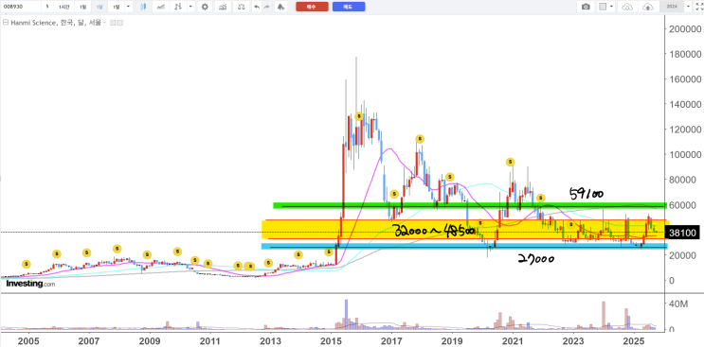Open the time interval dropdown arrow
The image size is (704, 347).
tap(129, 7)
